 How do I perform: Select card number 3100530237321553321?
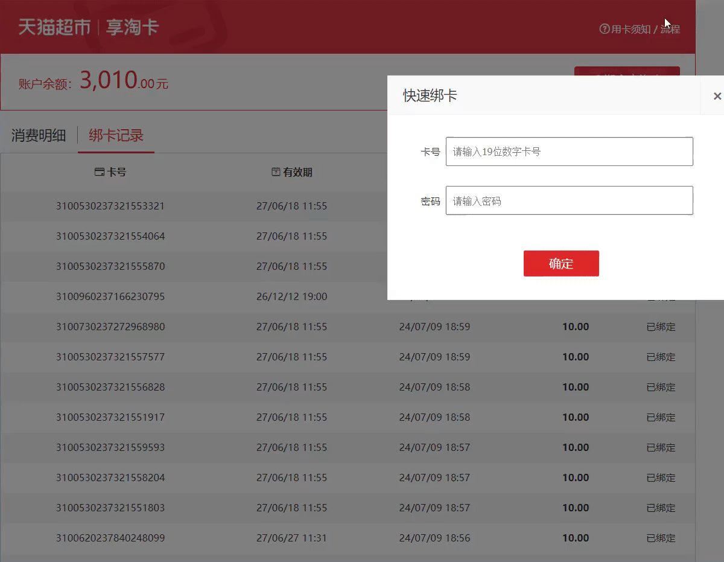click(x=110, y=206)
